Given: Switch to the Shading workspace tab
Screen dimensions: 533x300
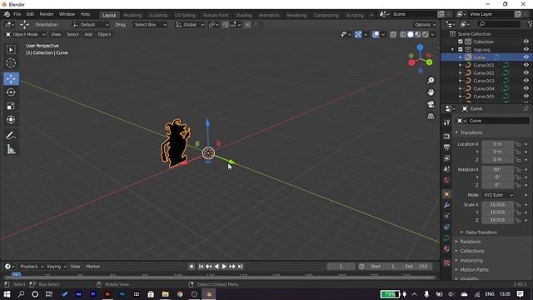Looking at the screenshot, I should click(244, 15).
